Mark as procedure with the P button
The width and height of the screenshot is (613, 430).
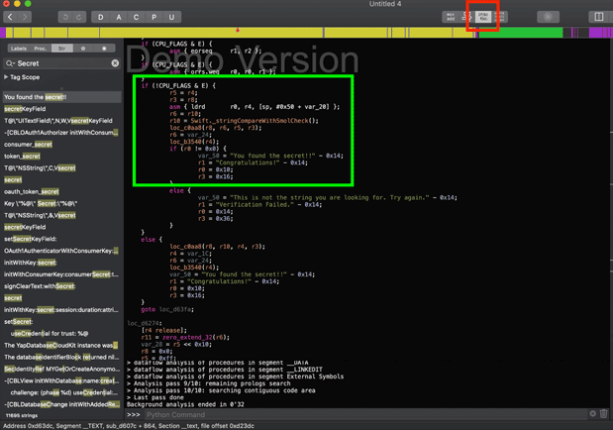(154, 17)
